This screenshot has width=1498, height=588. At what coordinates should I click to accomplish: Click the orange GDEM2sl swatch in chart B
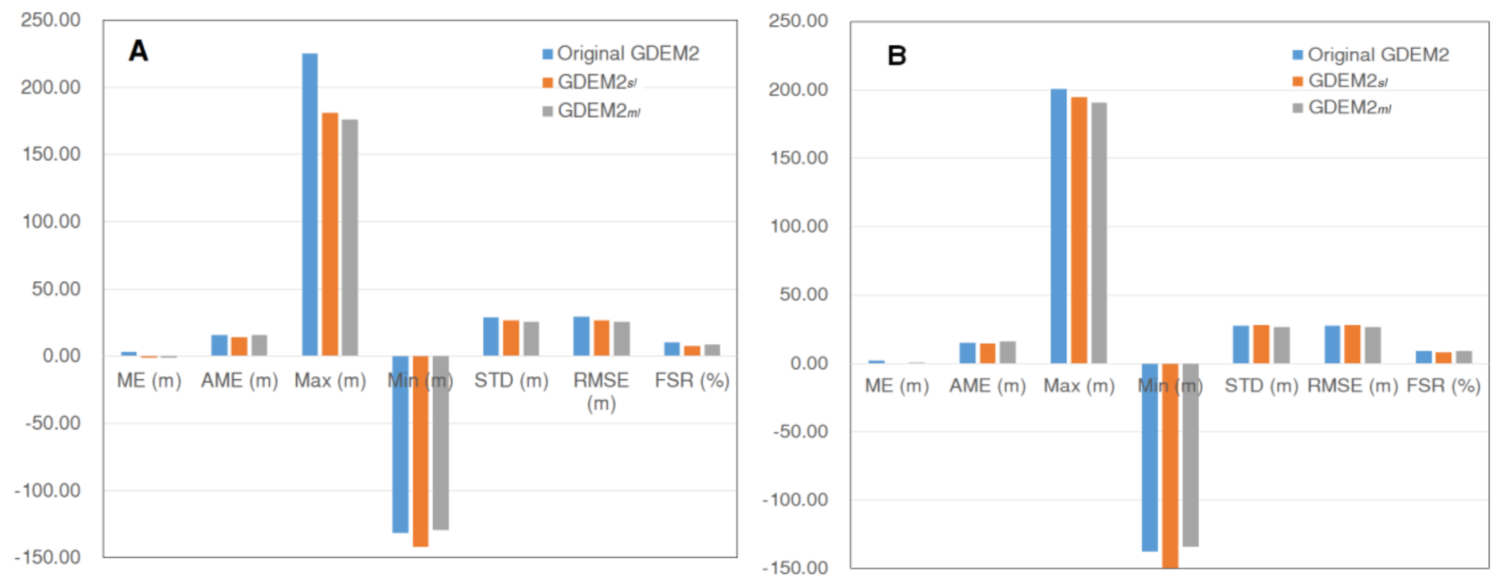coord(1297,82)
